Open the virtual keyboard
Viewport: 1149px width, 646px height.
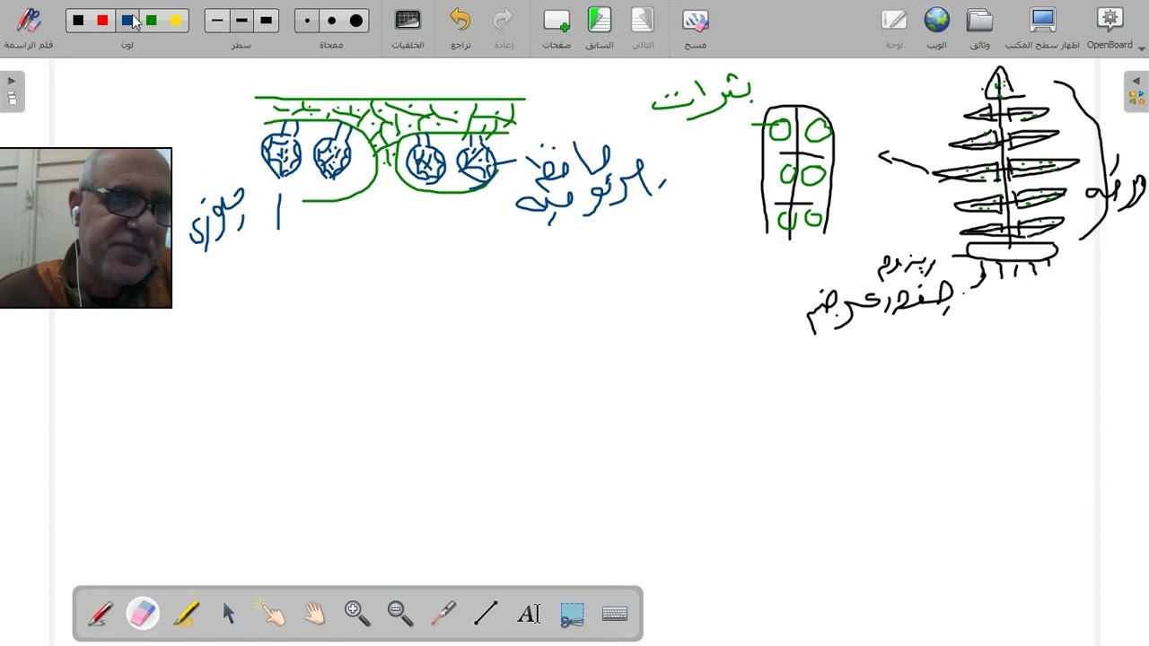pyautogui.click(x=615, y=614)
